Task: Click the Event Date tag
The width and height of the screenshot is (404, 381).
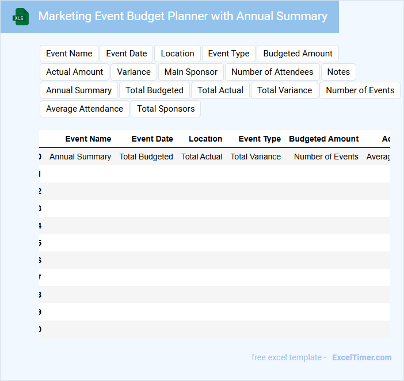Action: [127, 54]
